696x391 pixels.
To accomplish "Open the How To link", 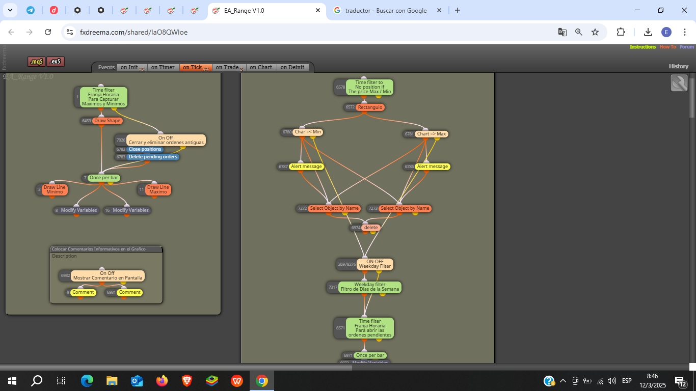I will point(668,47).
